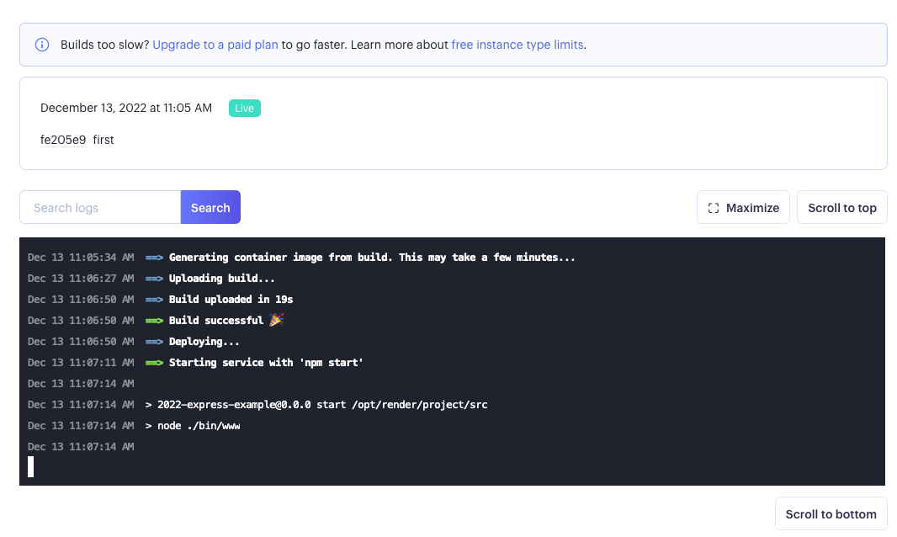Click the green arrow beside Build successful
897x537 pixels.
pos(154,321)
